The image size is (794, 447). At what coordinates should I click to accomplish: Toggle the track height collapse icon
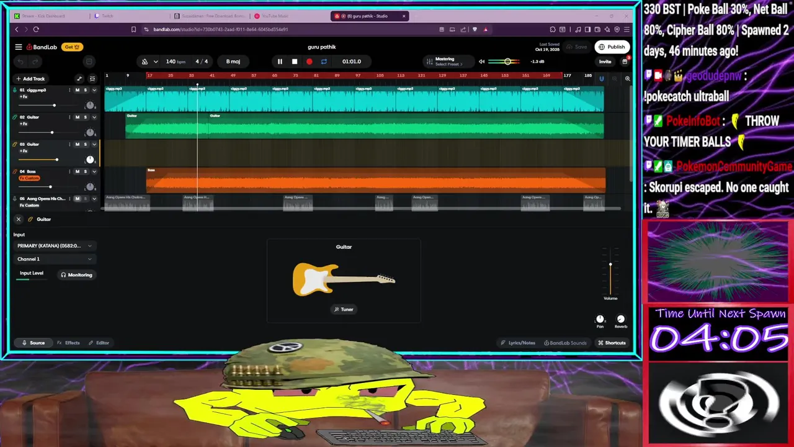[92, 79]
